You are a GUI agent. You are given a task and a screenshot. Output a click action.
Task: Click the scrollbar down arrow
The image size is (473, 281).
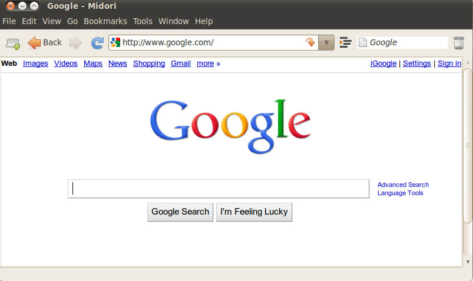coord(468,262)
